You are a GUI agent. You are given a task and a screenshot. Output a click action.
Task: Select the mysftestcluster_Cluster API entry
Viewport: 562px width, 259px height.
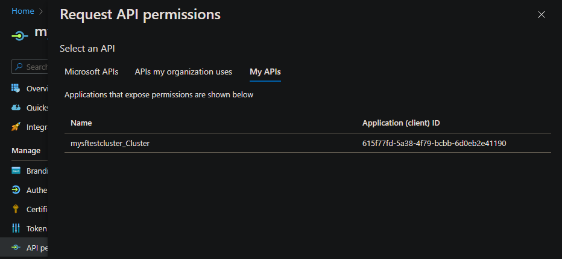(x=110, y=143)
